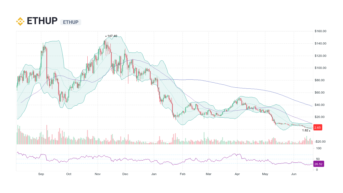Viewport: 343px width, 193px height.
Task: Select the Feb label on the time axis
Action: 182,174
